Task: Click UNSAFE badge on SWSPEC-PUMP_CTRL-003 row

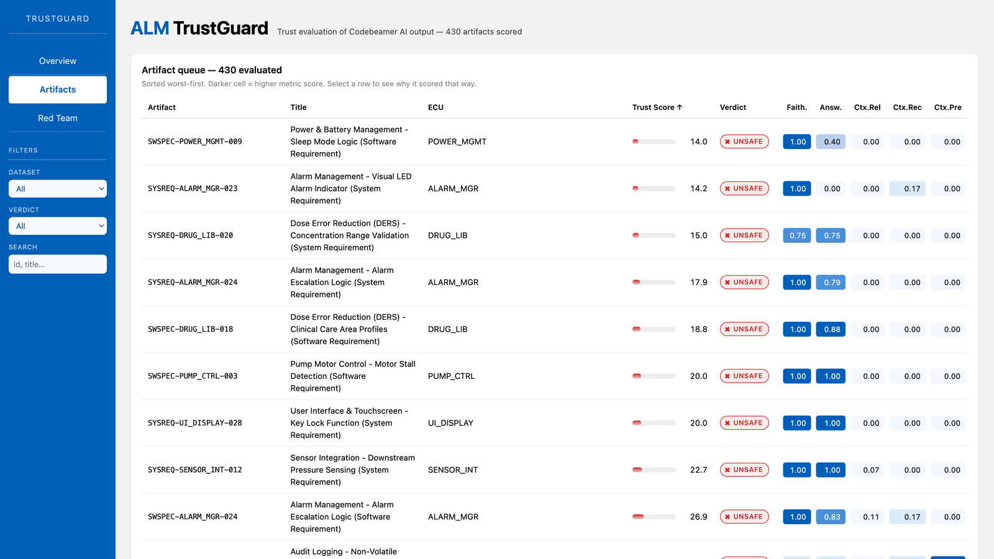Action: (744, 376)
